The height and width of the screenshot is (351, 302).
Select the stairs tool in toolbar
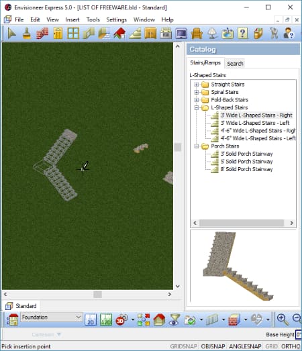(x=135, y=34)
